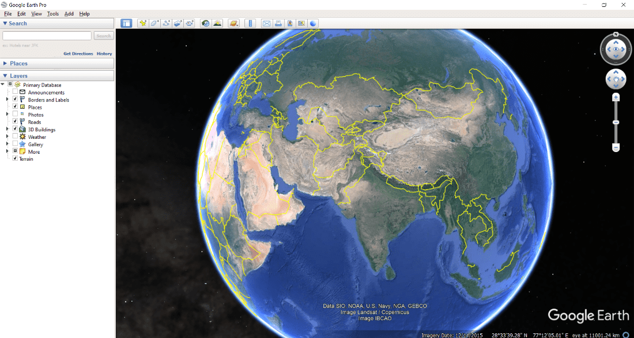
Task: Collapse the Layers panel
Action: (x=5, y=76)
